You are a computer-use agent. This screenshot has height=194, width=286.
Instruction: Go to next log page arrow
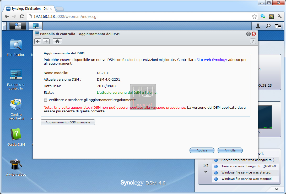[206, 172]
